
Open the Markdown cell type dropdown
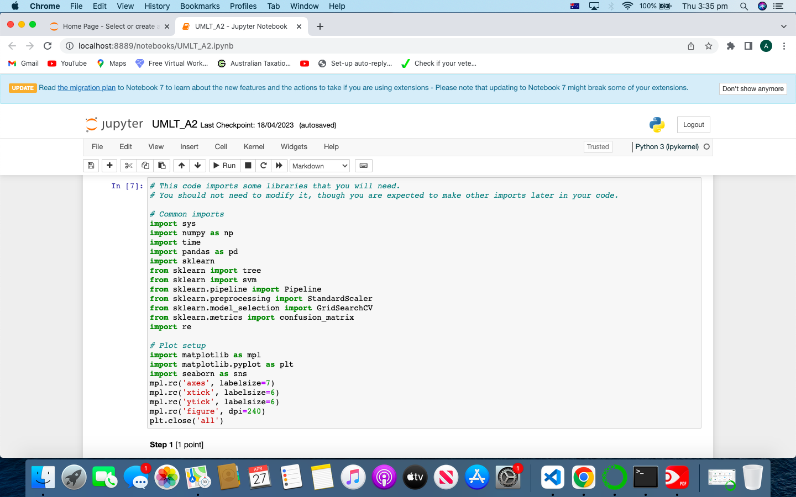coord(319,166)
